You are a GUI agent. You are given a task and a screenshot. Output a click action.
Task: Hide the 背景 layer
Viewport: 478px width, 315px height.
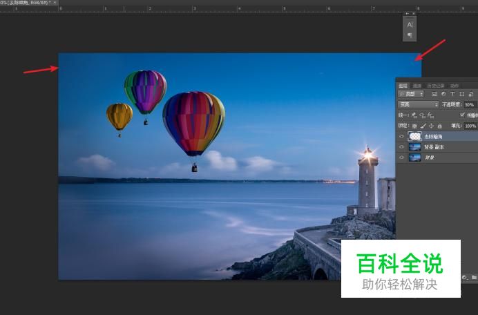click(401, 157)
